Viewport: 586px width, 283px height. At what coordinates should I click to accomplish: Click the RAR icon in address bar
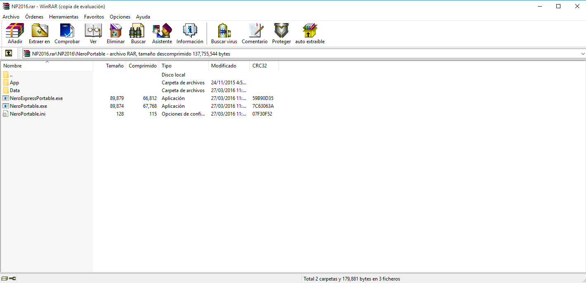click(x=27, y=53)
